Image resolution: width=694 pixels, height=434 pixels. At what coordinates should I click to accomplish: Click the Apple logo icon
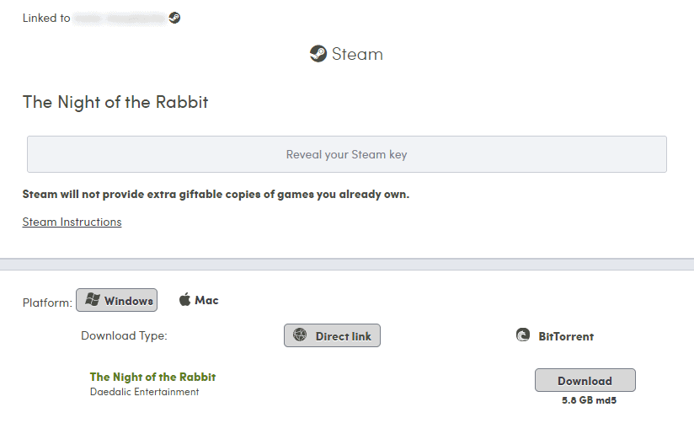pyautogui.click(x=185, y=300)
